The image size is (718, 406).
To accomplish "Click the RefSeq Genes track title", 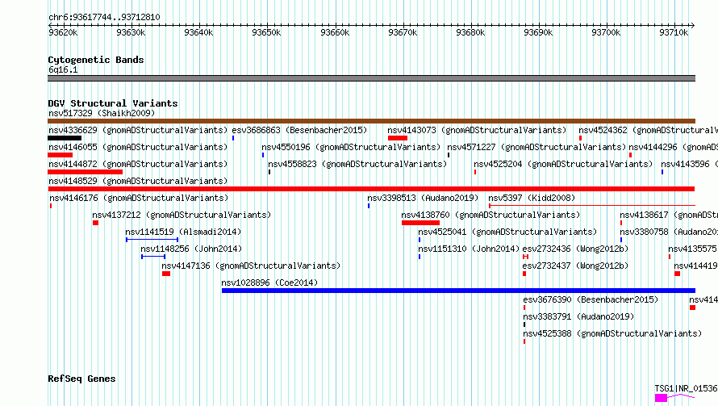I will click(x=81, y=379).
